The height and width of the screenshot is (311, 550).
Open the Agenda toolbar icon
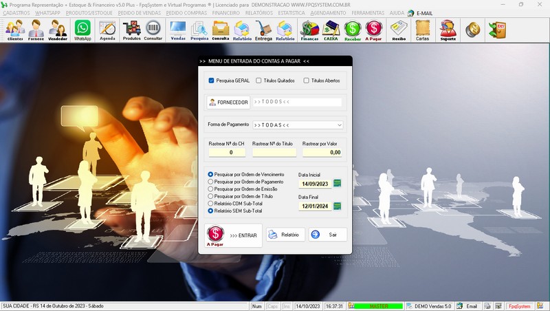107,29
